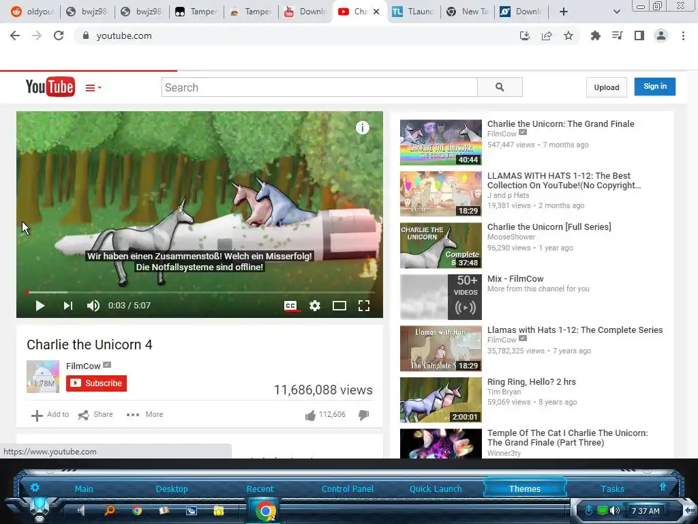Click the youtube.com address bar
The width and height of the screenshot is (698, 524).
[x=294, y=35]
